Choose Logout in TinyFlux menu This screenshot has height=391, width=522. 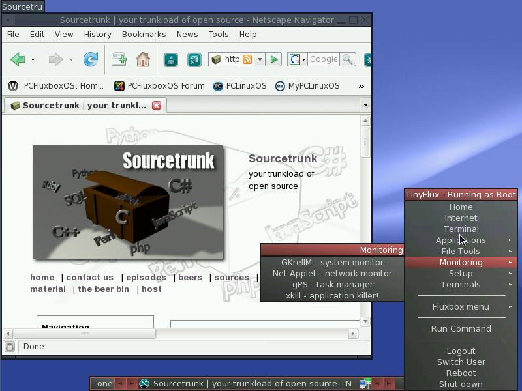click(x=461, y=351)
